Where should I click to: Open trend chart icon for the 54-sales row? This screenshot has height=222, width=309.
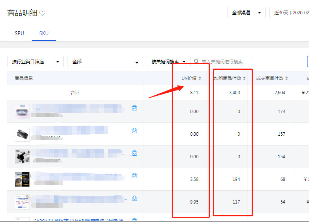[x=135, y=199]
